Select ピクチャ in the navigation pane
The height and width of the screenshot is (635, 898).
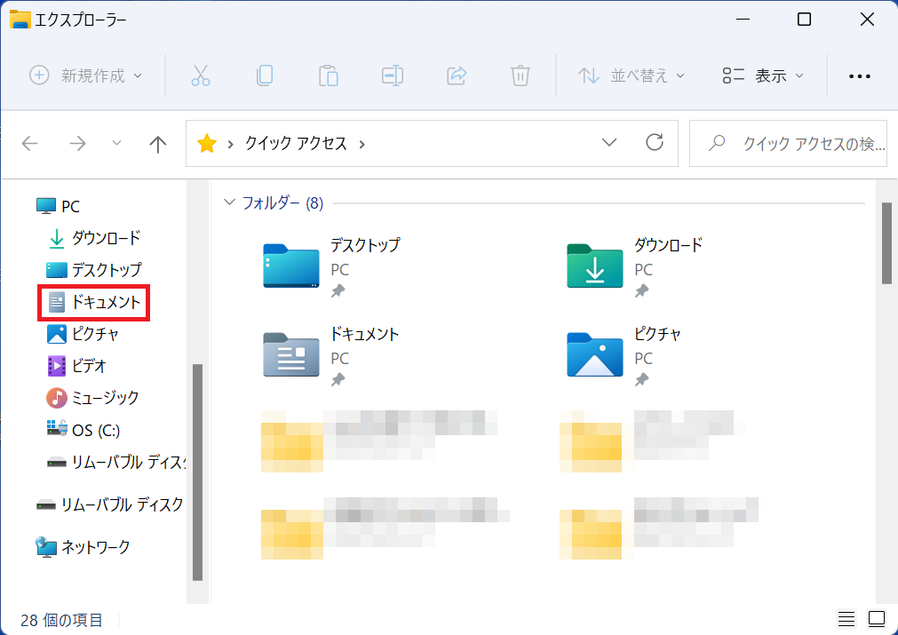tap(83, 334)
